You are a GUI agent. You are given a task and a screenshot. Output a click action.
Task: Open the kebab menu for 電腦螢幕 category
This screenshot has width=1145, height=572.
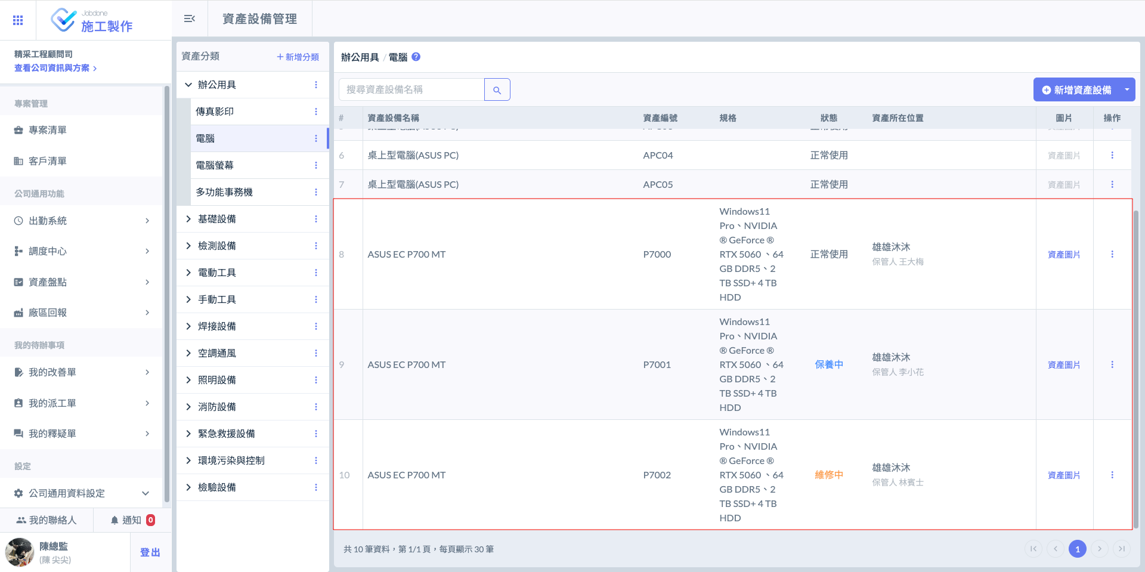[x=316, y=165]
